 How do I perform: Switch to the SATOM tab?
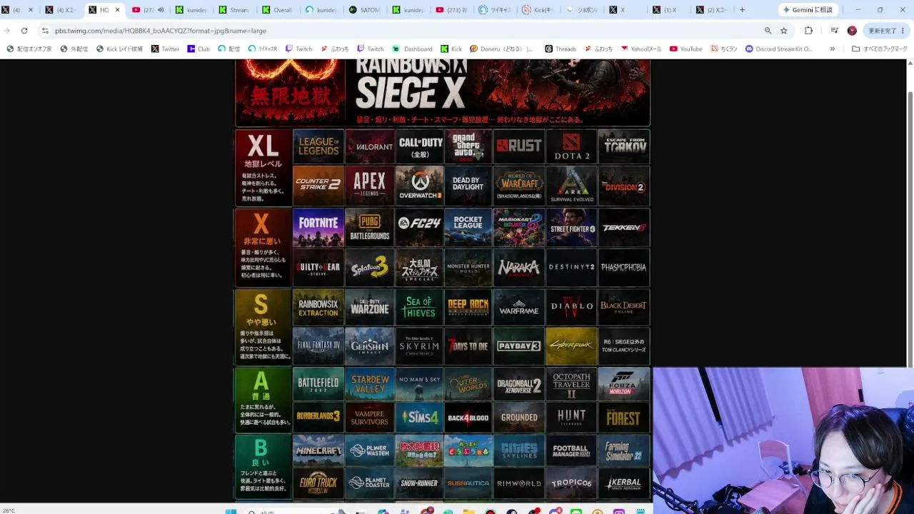pyautogui.click(x=364, y=10)
